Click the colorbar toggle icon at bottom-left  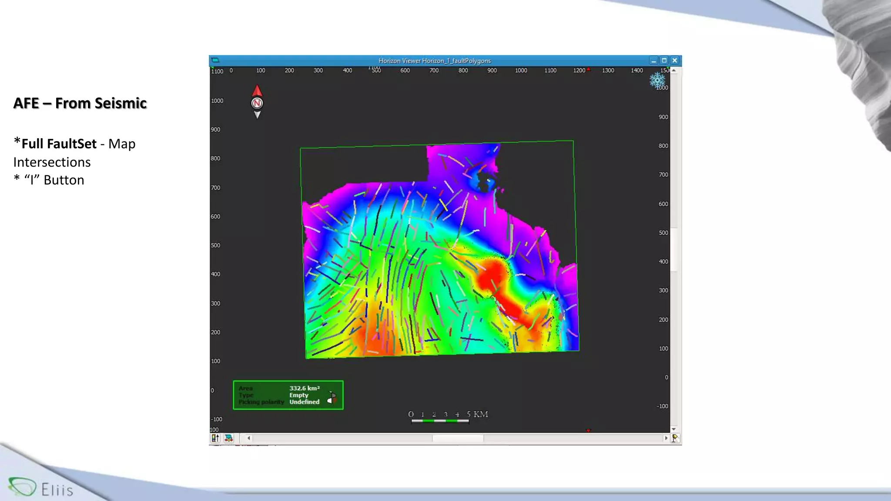click(x=215, y=438)
